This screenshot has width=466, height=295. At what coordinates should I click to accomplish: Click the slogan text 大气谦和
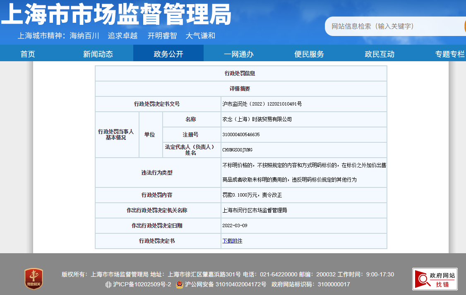(x=200, y=36)
